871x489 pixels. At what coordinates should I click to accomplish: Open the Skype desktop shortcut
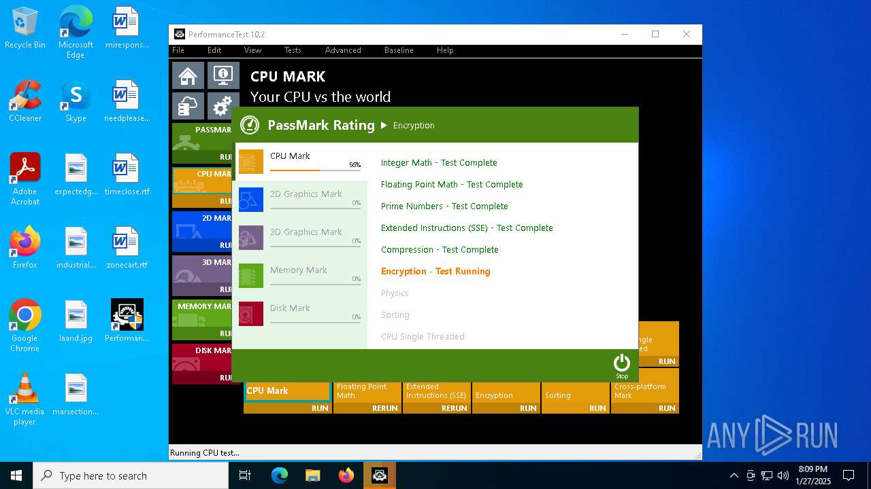click(76, 101)
